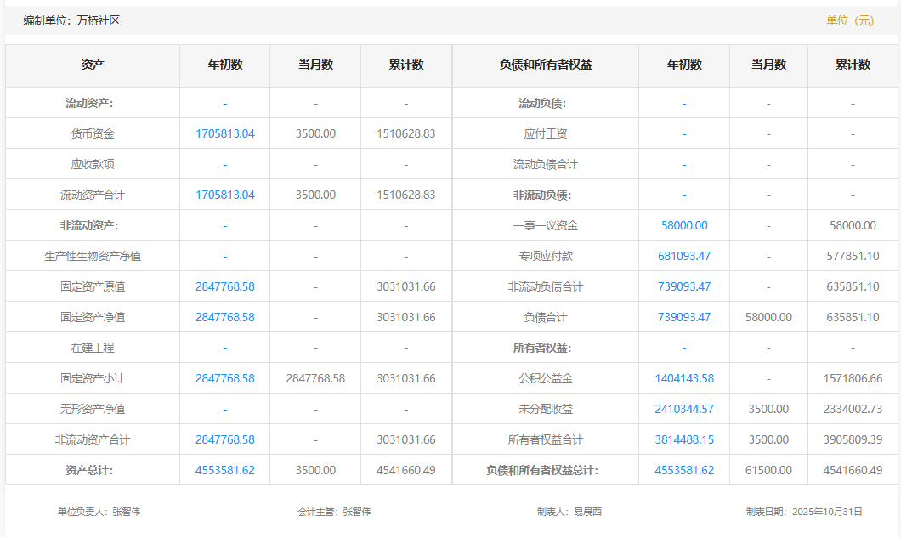Open 资产总计 年初数 link 4553581.62
The width and height of the screenshot is (901, 538).
coord(225,470)
